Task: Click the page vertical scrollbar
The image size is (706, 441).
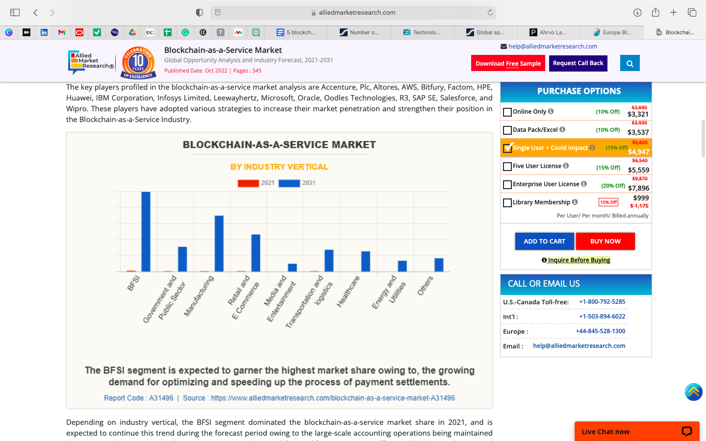Action: tap(703, 139)
